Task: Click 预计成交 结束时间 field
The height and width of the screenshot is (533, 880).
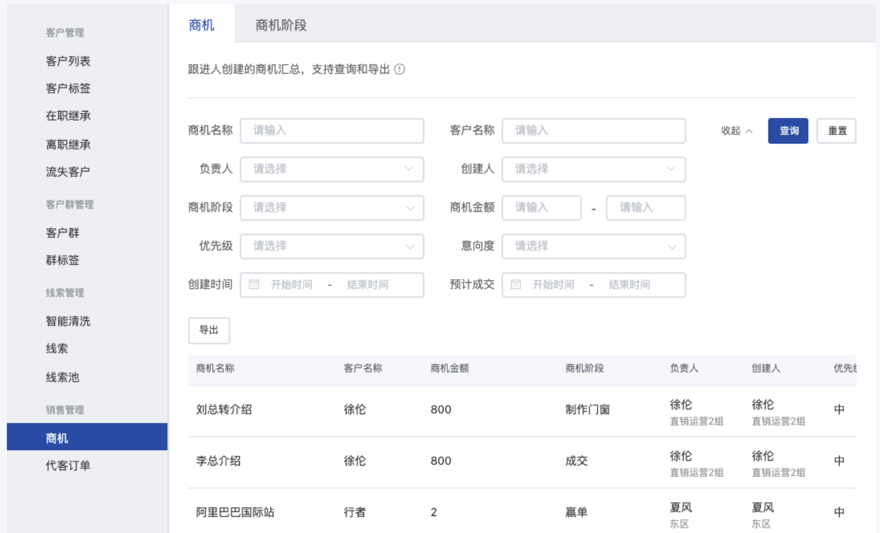Action: [x=630, y=285]
